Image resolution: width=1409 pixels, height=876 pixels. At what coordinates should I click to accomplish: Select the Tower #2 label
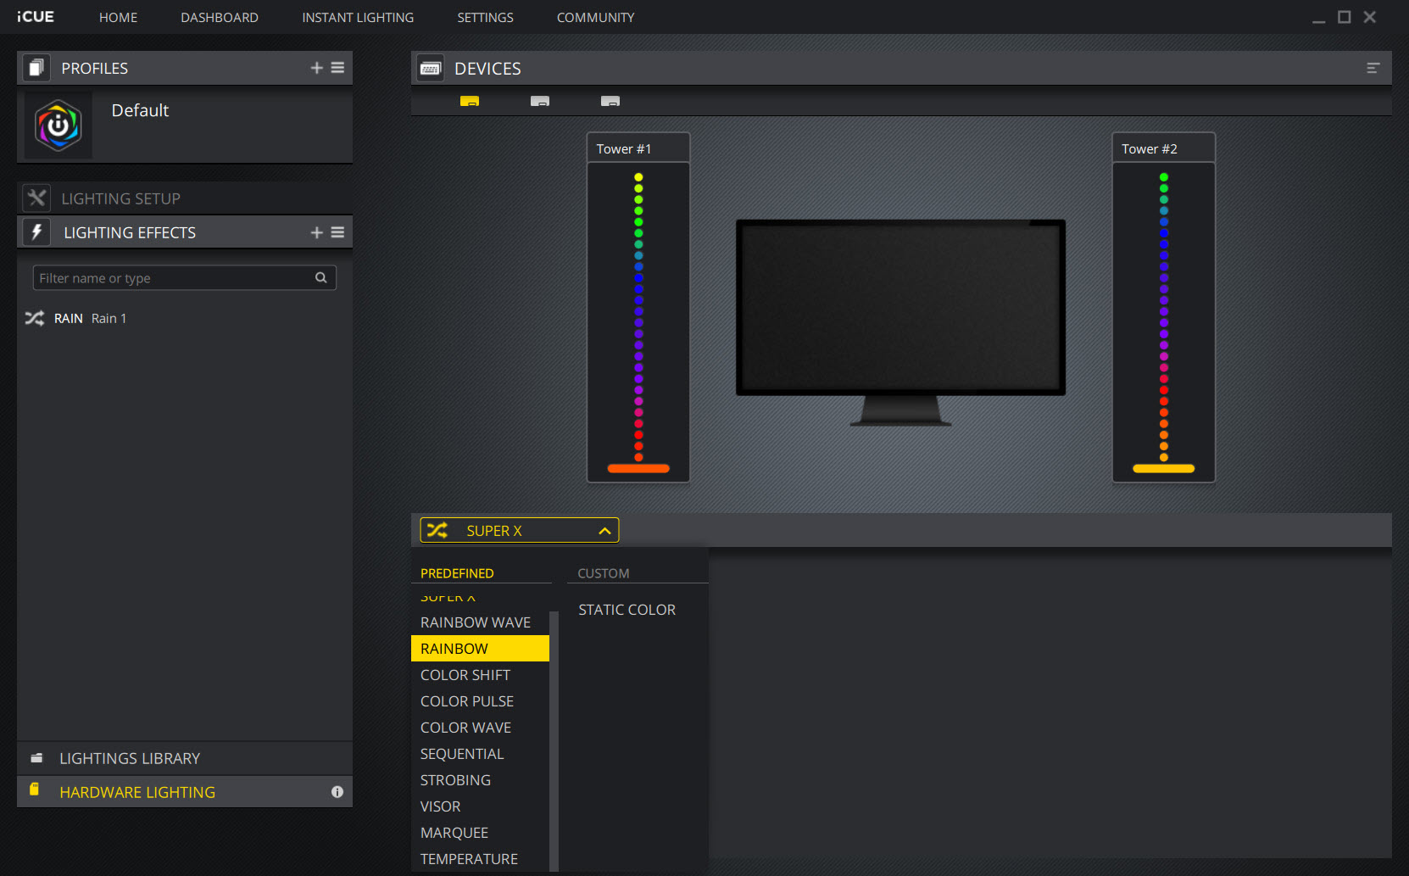(1150, 149)
